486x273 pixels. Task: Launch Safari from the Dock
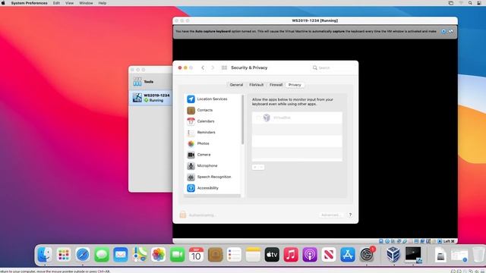click(x=83, y=255)
